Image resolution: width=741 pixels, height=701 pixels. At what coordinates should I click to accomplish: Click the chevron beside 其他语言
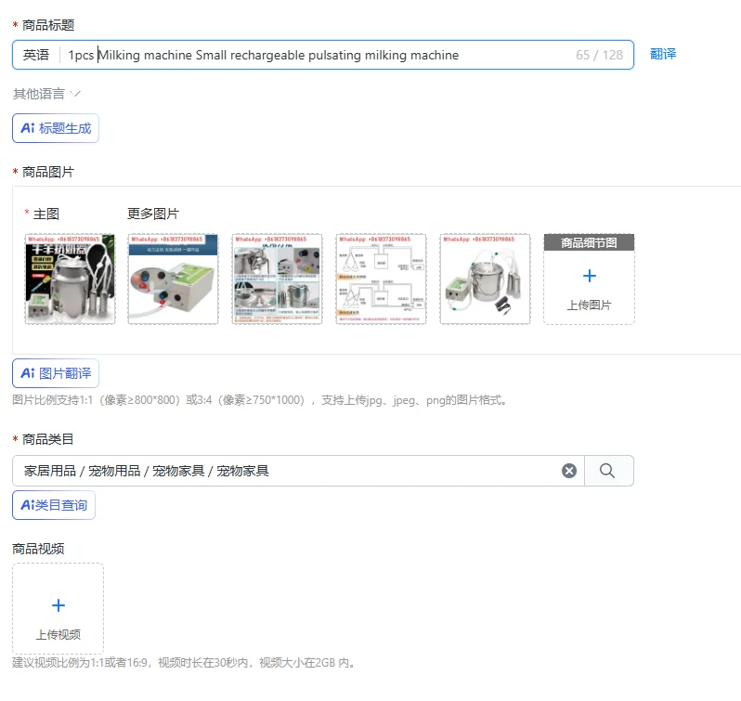(75, 94)
